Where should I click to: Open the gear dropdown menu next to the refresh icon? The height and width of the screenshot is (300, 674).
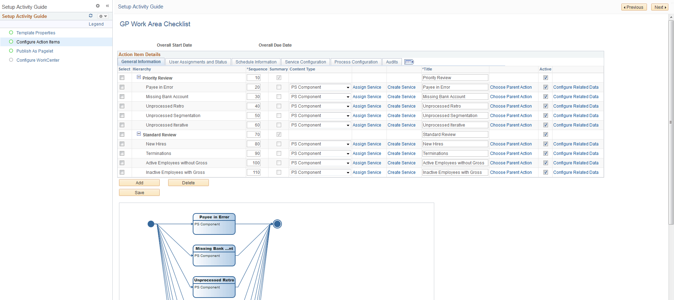pos(103,16)
